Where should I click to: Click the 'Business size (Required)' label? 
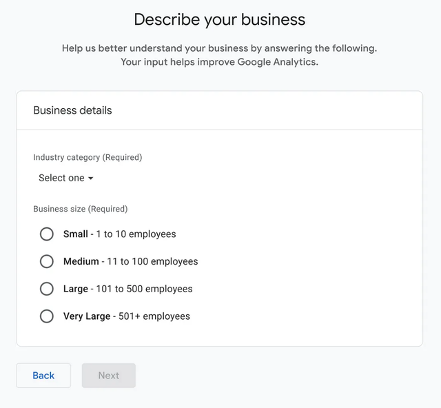point(80,209)
